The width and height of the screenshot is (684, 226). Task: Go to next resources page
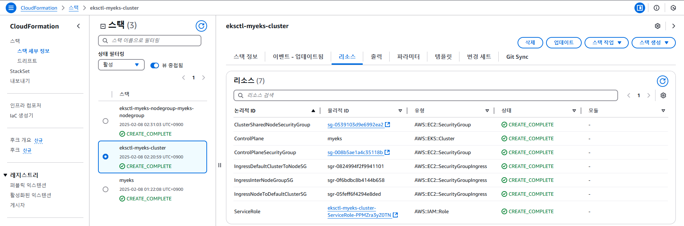649,95
